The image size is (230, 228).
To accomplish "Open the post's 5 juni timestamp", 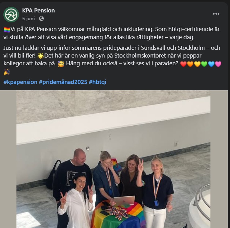I will click(x=29, y=19).
